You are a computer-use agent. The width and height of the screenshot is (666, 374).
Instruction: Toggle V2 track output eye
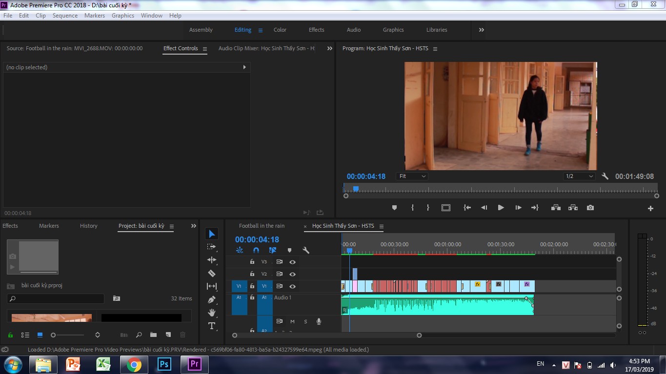pos(292,274)
